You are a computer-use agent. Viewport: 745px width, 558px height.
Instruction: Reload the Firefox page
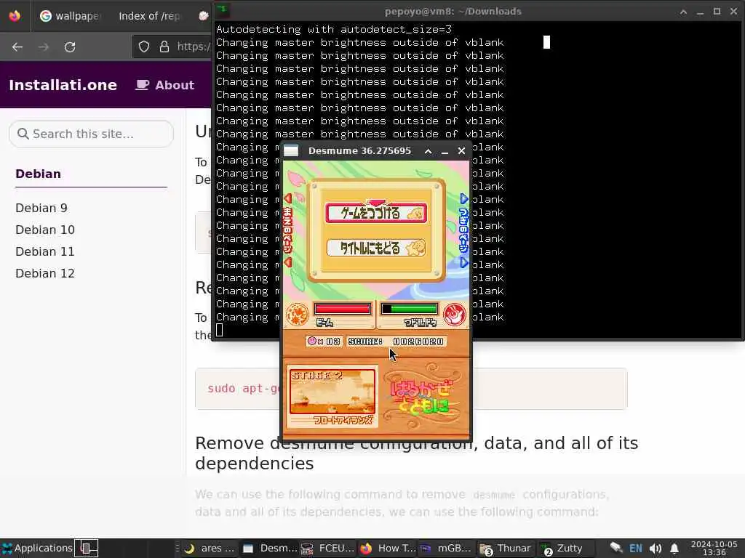click(x=70, y=46)
